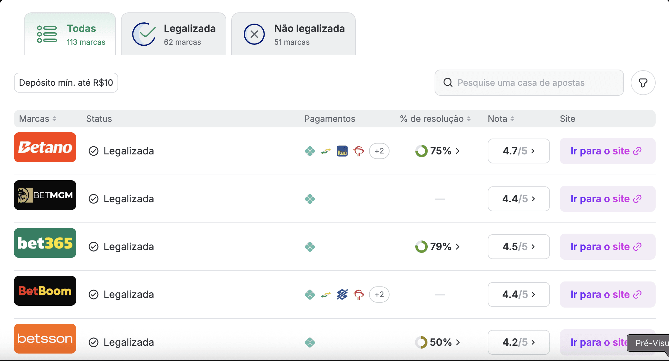669x361 pixels.
Task: Click BetMGM Legalizada status check icon
Action: 94,199
